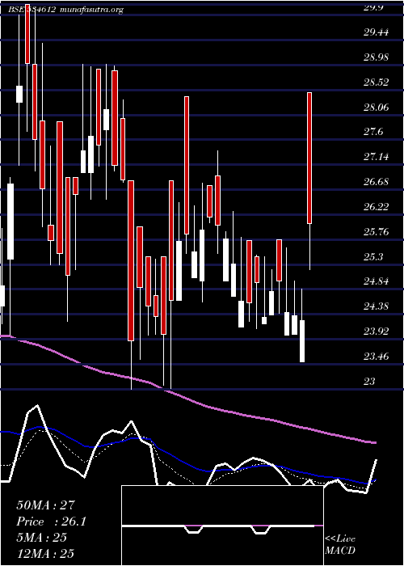Select the 23 price axis label
This screenshot has height=566, width=404.
click(370, 382)
